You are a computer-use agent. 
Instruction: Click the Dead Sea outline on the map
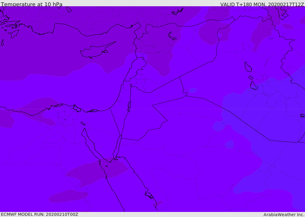pos(129,105)
